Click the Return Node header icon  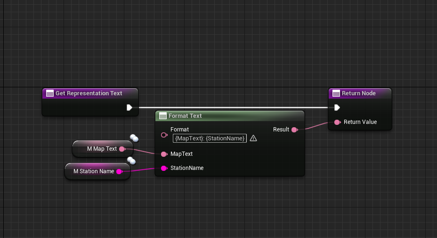(336, 93)
